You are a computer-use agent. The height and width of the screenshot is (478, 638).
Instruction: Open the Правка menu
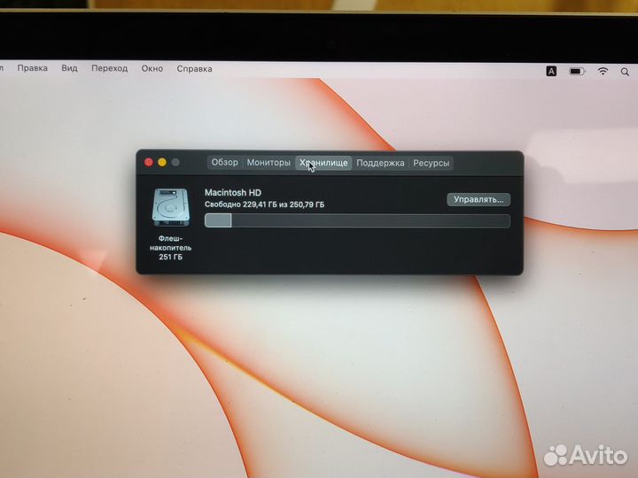tap(33, 68)
